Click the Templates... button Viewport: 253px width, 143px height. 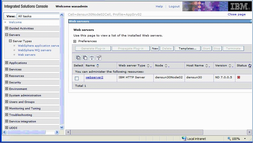[187, 48]
